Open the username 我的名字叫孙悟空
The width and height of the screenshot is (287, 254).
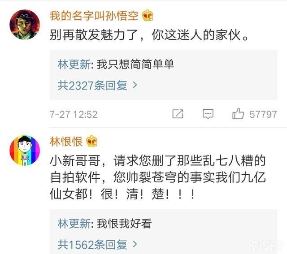coord(94,16)
